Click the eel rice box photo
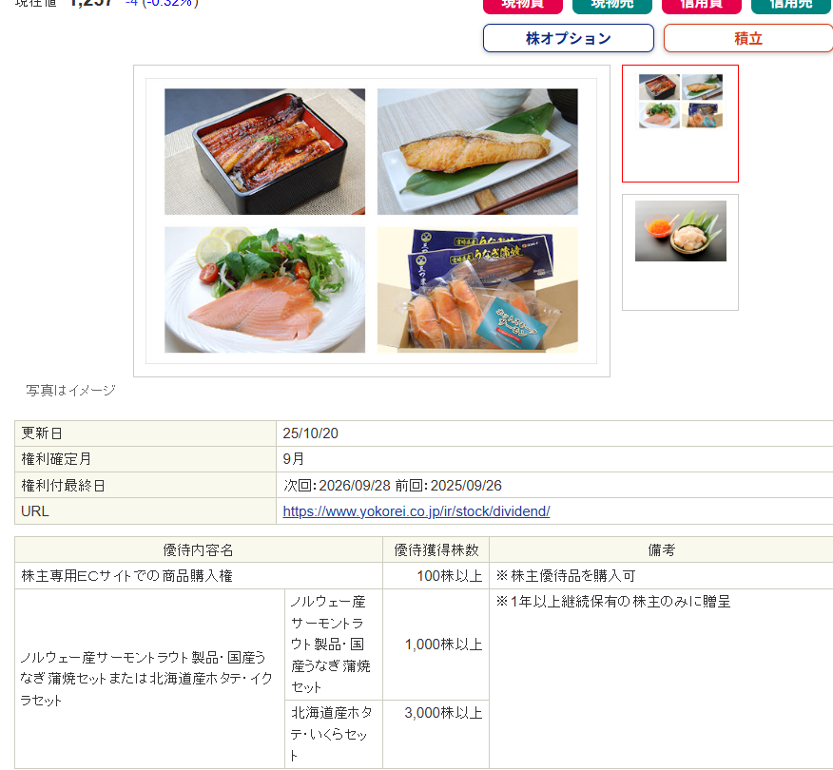The width and height of the screenshot is (833, 770). [264, 152]
